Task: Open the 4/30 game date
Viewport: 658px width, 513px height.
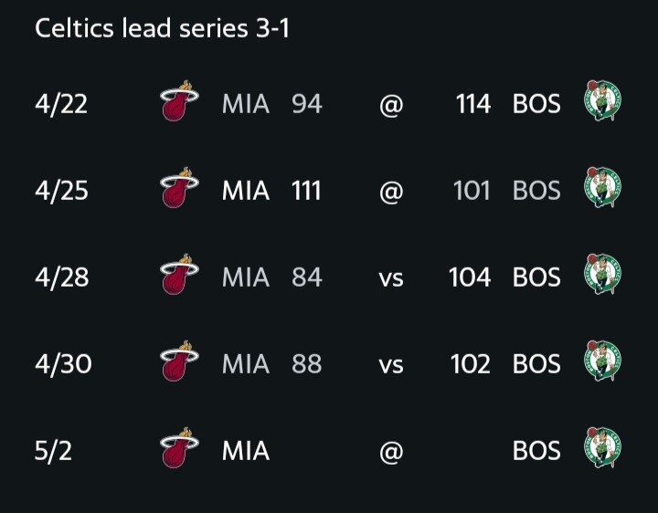Action: click(x=63, y=364)
